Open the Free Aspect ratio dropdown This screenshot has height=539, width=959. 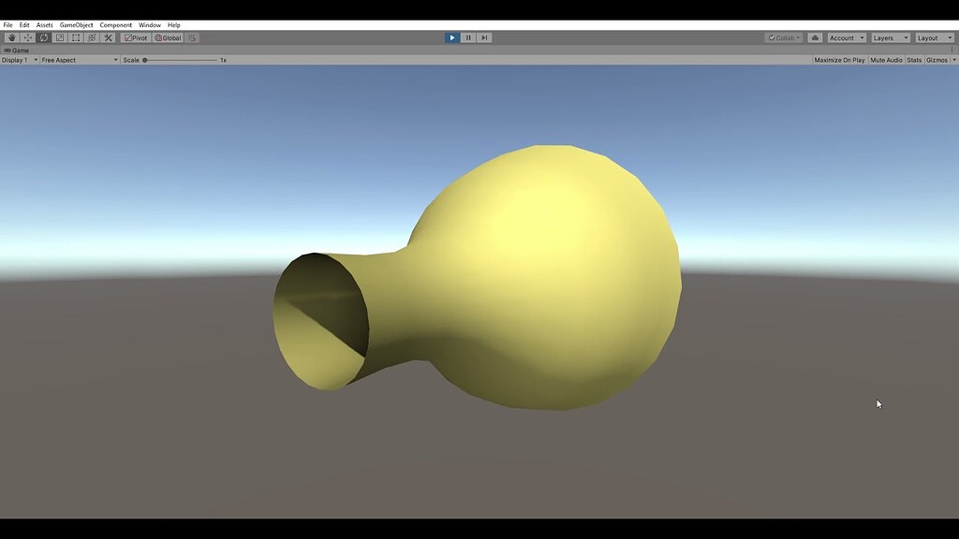pos(80,59)
